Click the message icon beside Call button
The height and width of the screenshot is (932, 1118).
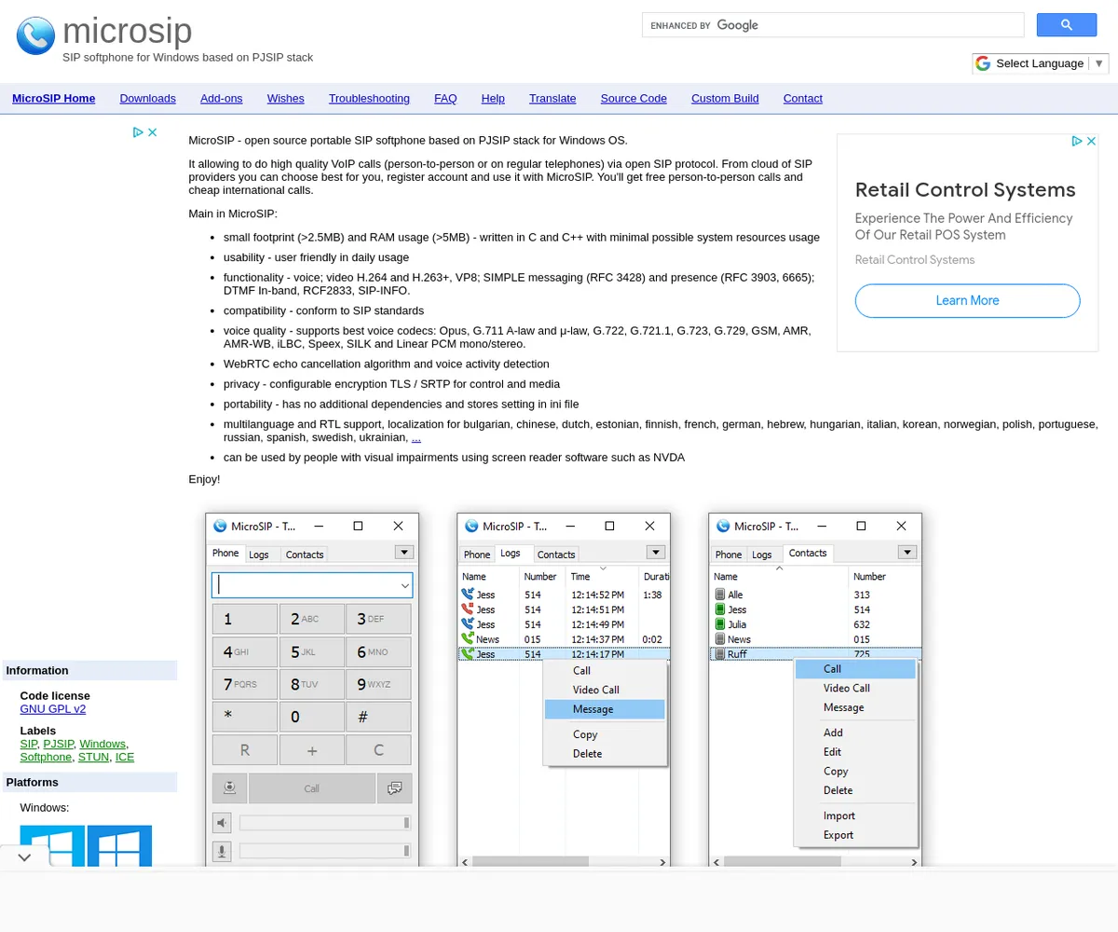394,788
